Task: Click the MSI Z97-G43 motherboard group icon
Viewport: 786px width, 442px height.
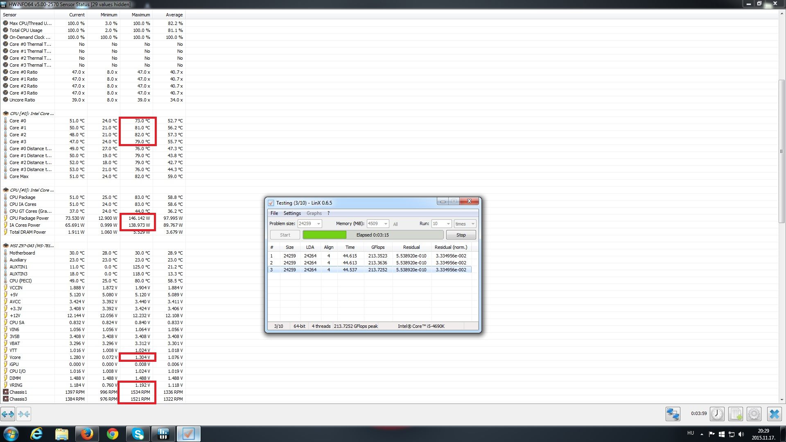Action: coord(6,246)
